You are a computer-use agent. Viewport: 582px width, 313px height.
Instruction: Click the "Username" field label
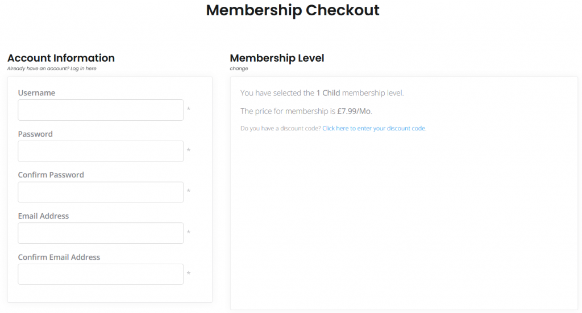[36, 93]
